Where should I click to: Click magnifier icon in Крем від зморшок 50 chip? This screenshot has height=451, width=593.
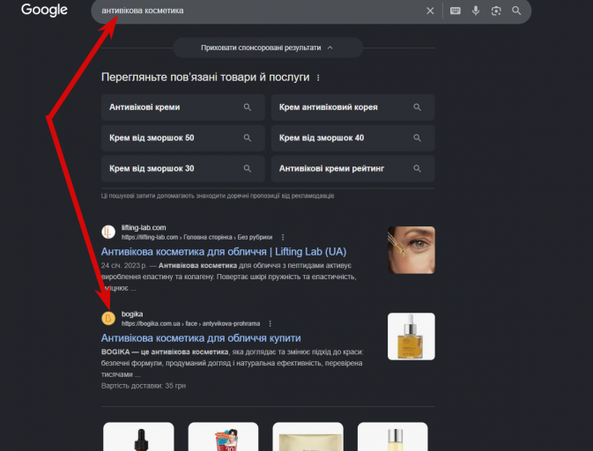pyautogui.click(x=248, y=138)
